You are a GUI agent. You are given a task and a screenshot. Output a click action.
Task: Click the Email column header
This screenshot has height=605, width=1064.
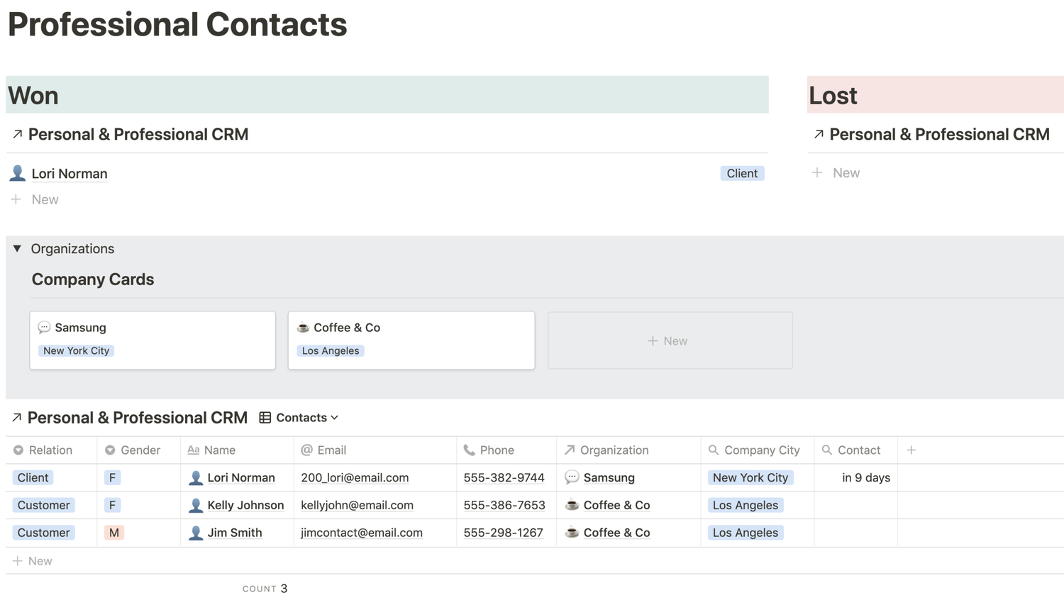coord(375,450)
